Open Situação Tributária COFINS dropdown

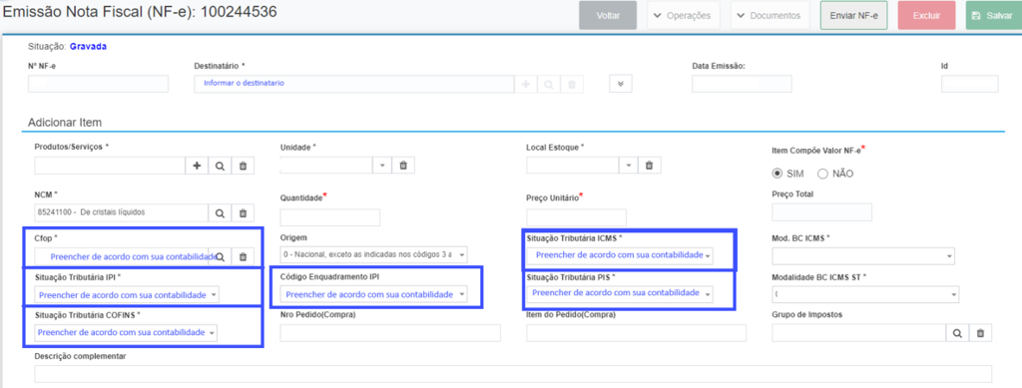[126, 333]
